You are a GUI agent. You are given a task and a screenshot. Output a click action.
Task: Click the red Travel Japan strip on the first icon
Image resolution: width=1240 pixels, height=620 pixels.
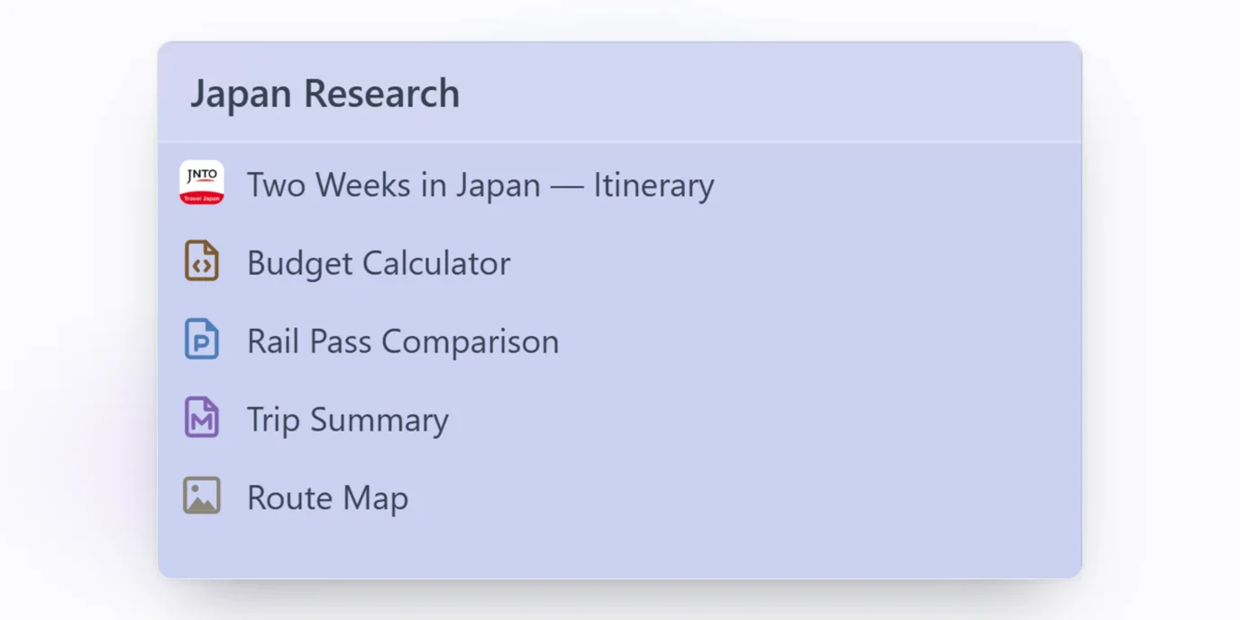[x=202, y=198]
